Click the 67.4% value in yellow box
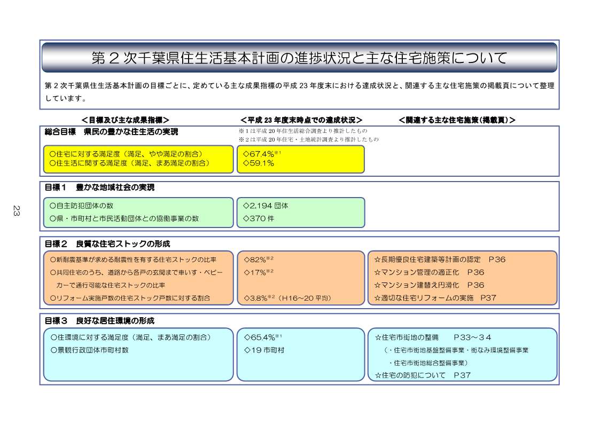Image resolution: width=600 pixels, height=424 pixels. (259, 154)
